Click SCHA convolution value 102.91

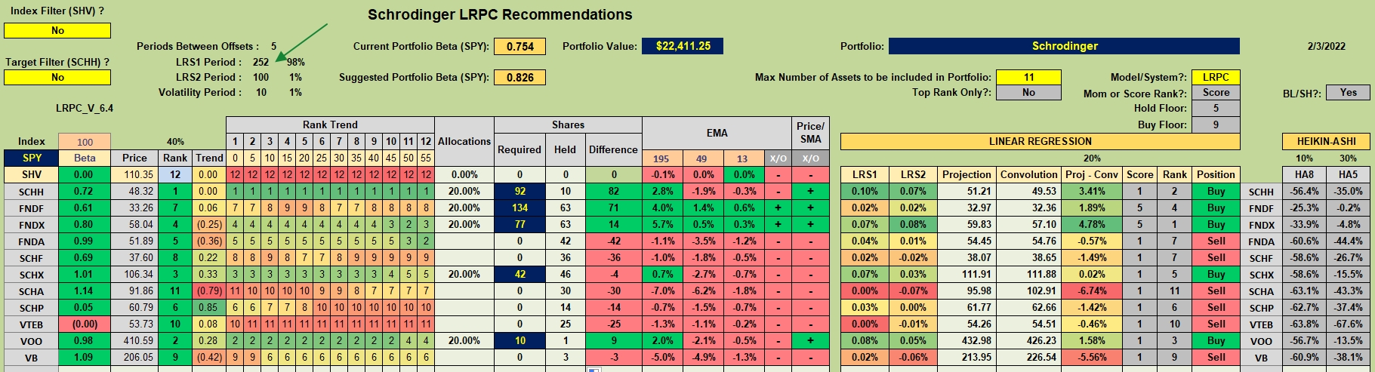[1028, 291]
